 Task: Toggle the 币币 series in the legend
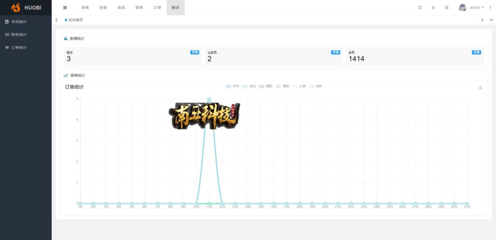coord(232,86)
